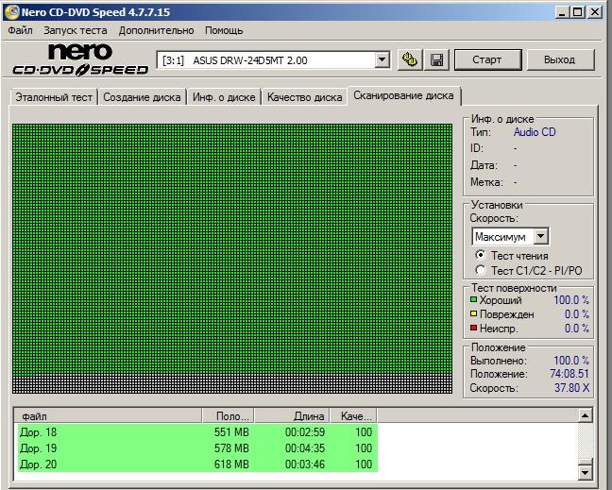This screenshot has width=612, height=490.
Task: Select the Тест C1/C2 - PI/PO radio option
Action: point(481,270)
